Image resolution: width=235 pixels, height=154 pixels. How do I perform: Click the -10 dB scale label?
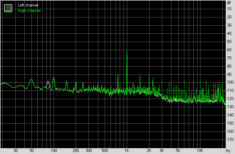coord(229,9)
